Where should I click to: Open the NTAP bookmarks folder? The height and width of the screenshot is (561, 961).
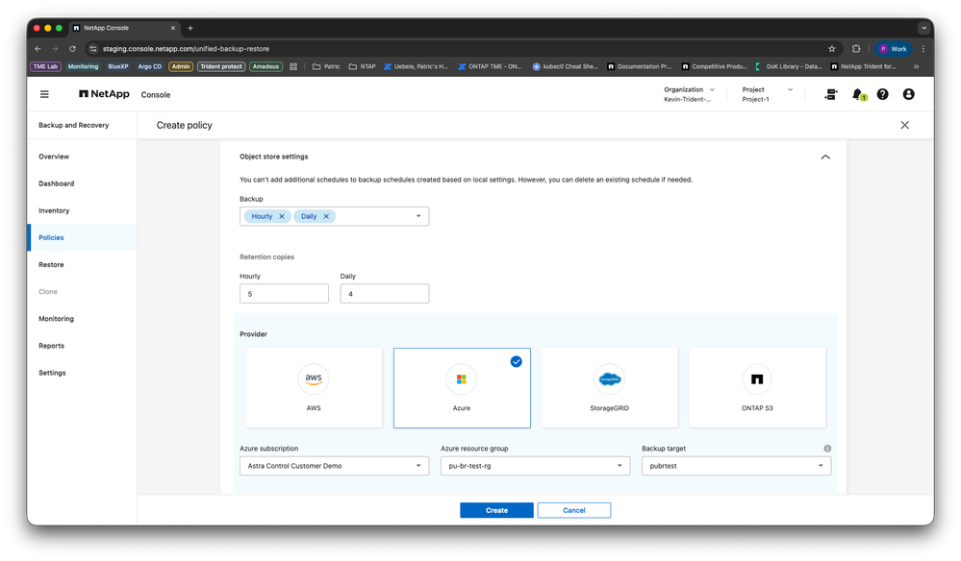pyautogui.click(x=363, y=66)
